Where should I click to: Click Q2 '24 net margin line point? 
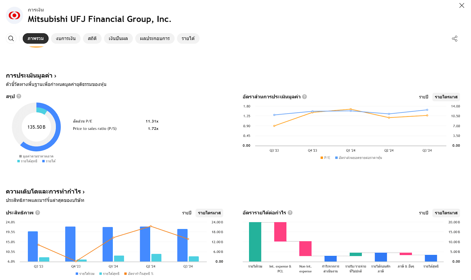tap(151, 226)
